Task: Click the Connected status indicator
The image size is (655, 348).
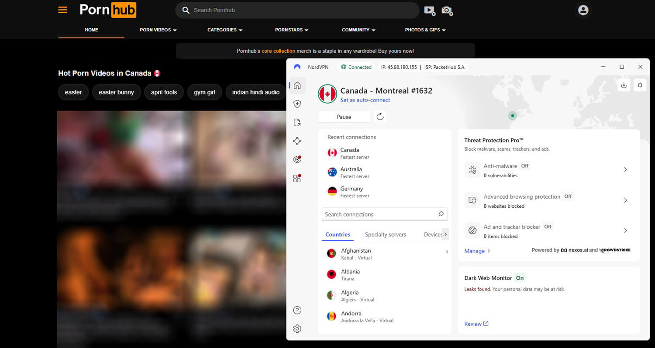Action: [356, 67]
